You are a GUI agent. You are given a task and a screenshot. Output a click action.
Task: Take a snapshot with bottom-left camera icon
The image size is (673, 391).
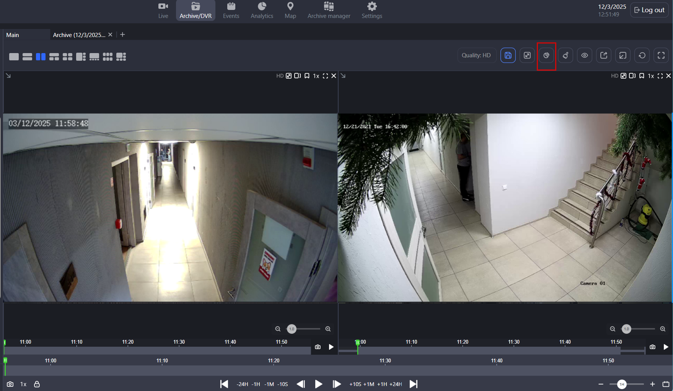pyautogui.click(x=10, y=384)
